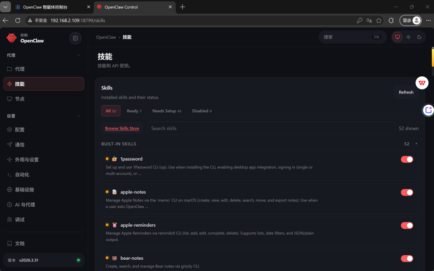Toggle the apple-reminders skill switch
Image resolution: width=434 pixels, height=271 pixels.
pos(407,225)
